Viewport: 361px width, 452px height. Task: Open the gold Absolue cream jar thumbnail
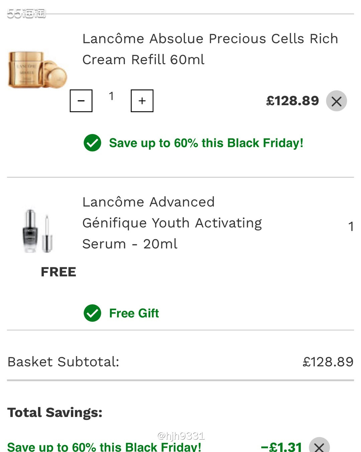(x=37, y=70)
